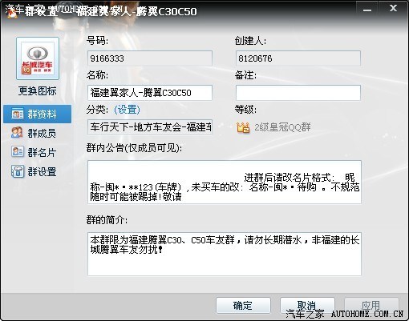The height and width of the screenshot is (321, 409).
Task: Click the 群资料 card icon
Action: pyautogui.click(x=18, y=114)
